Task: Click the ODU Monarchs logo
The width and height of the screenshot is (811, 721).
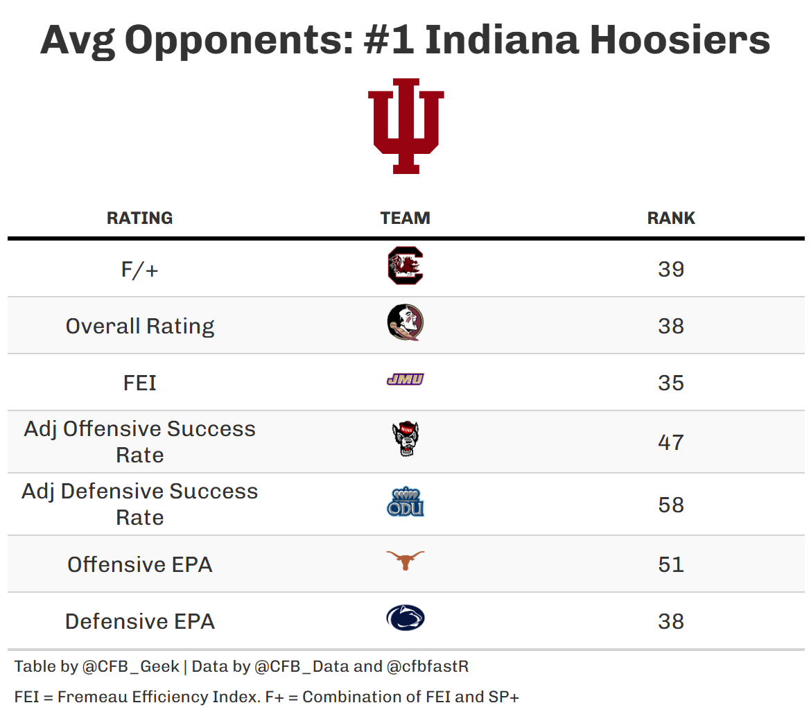Action: pos(405,503)
